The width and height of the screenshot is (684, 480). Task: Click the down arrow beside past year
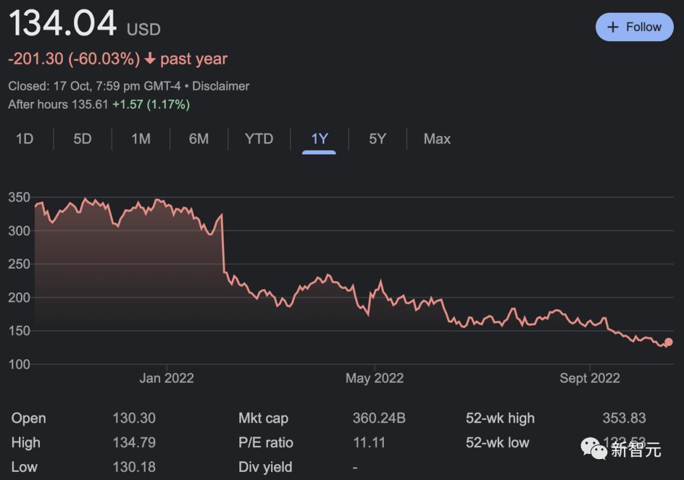pos(150,59)
